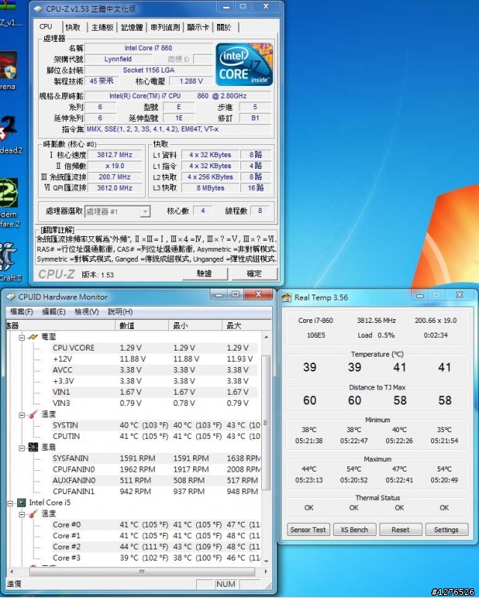Click the 確定 button in CPU-Z

coord(254,274)
